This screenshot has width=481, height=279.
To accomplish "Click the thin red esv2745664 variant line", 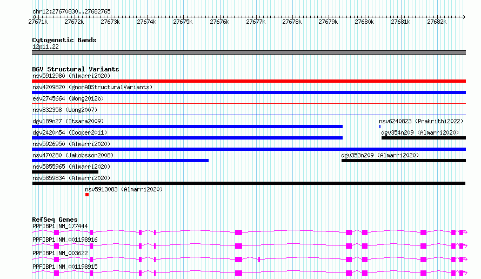I will click(x=249, y=104).
